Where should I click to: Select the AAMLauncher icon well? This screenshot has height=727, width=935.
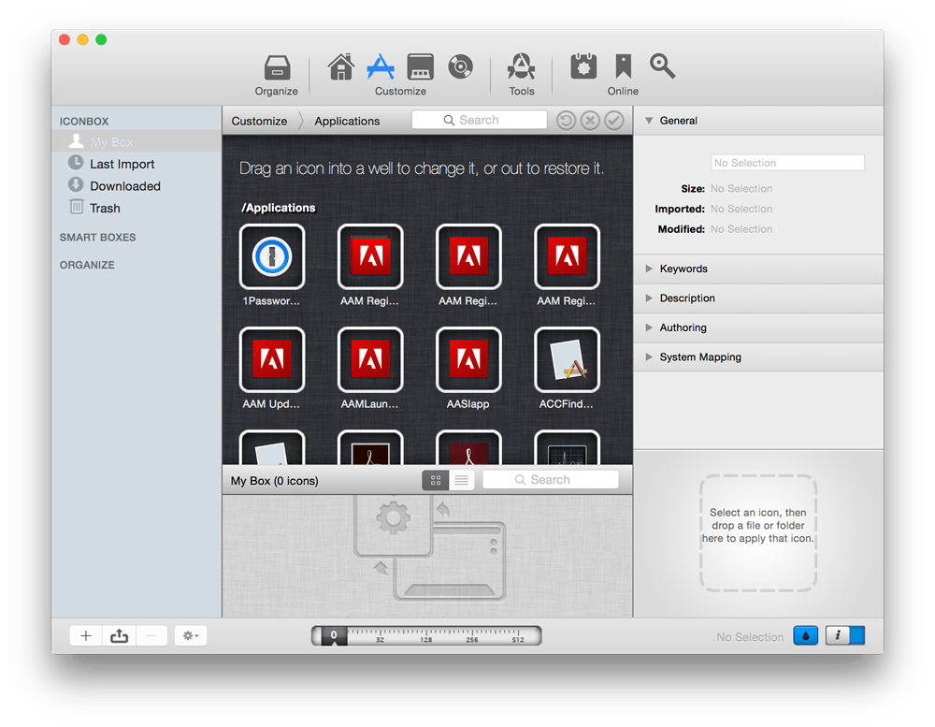click(370, 359)
